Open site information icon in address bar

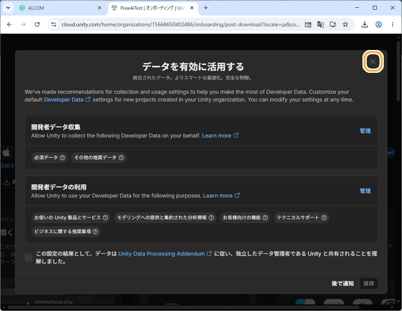coord(54,24)
